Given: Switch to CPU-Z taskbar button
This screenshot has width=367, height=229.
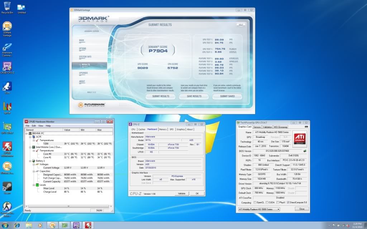Looking at the screenshot, I should [x=76, y=225].
